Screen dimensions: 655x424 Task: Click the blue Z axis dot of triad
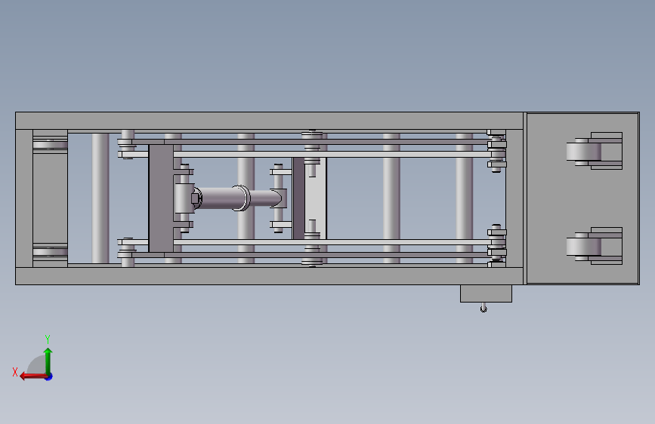(49, 376)
